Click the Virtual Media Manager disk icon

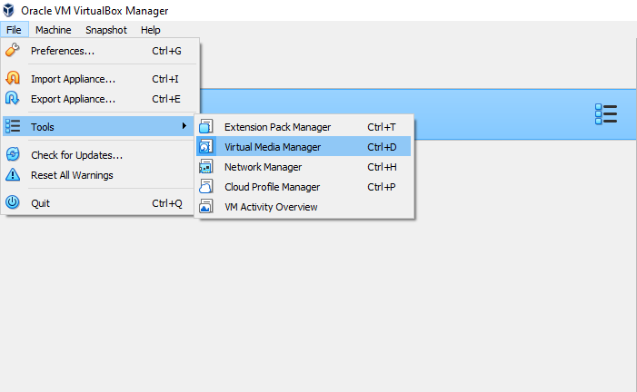(x=206, y=146)
